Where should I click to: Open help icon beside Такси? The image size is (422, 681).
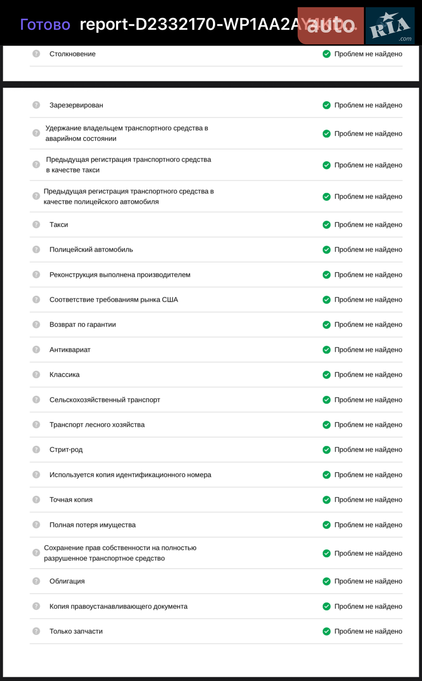36,225
